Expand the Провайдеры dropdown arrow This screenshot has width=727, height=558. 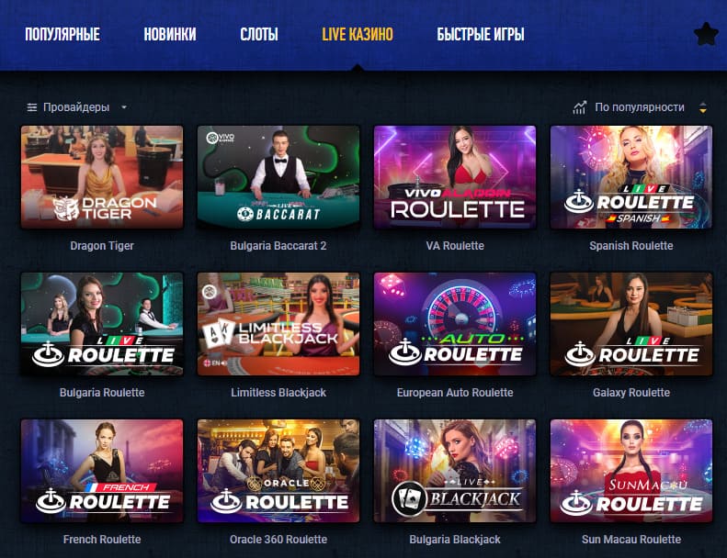click(124, 107)
